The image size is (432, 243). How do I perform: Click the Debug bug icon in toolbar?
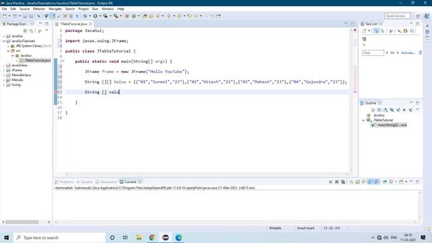point(85,16)
